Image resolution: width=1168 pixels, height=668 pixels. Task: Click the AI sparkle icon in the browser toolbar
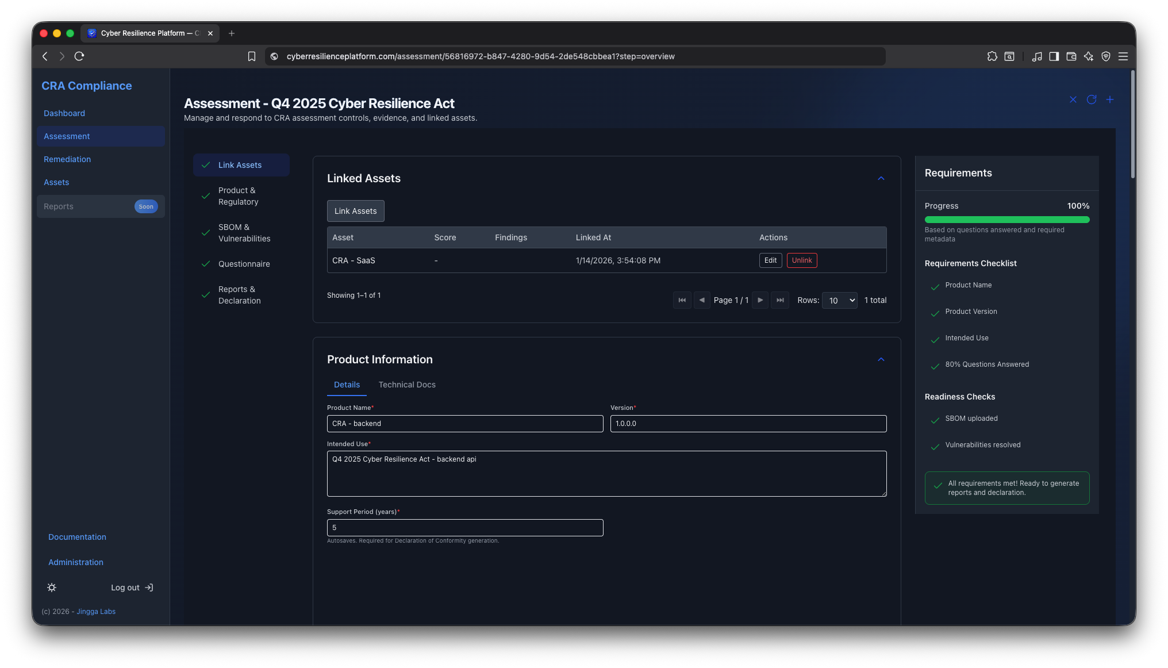pyautogui.click(x=1088, y=56)
